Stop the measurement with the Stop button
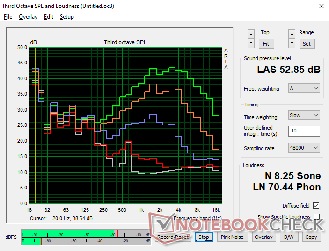The width and height of the screenshot is (329, 251). 204,237
